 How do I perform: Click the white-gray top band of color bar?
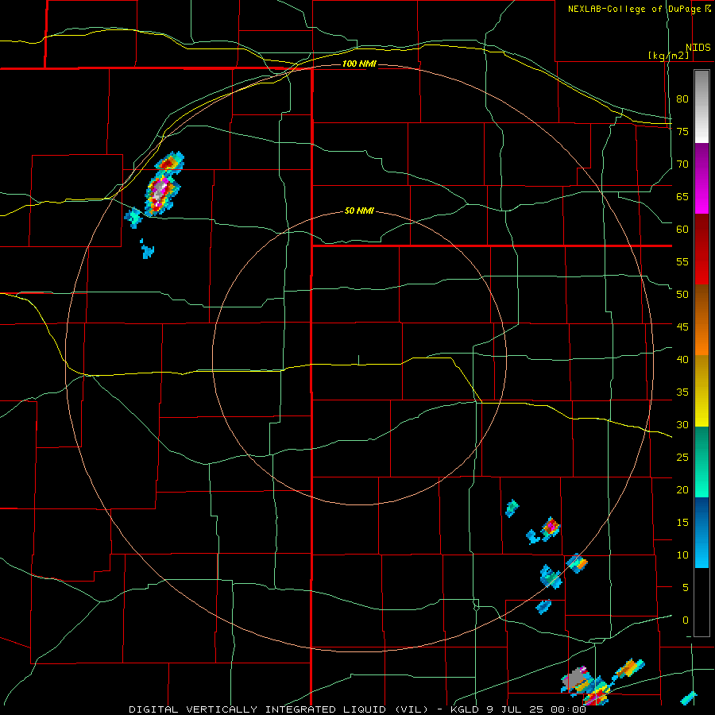[701, 106]
